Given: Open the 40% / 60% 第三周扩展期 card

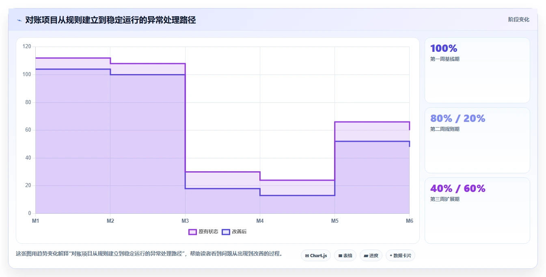Looking at the screenshot, I should tap(477, 210).
